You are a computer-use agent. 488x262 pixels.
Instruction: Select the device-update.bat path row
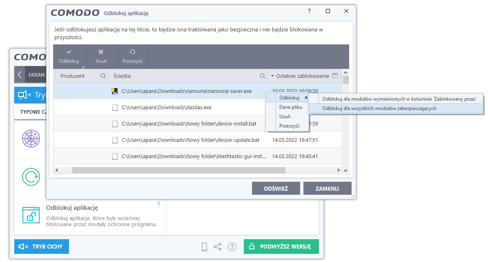(190, 140)
